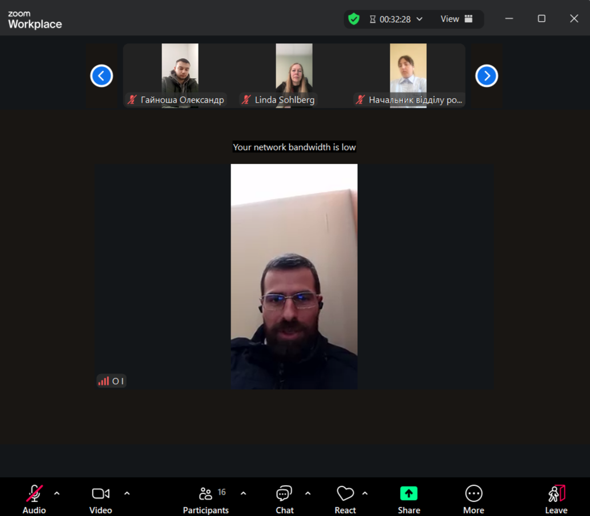Viewport: 590px width, 516px height.
Task: Expand the Audio settings arrow
Action: (x=56, y=493)
